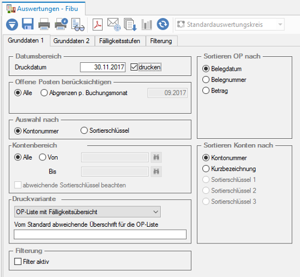Click the save floppy disk icon

(28, 24)
